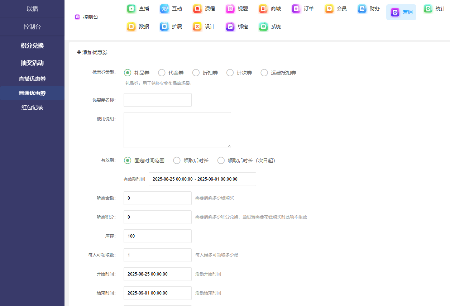Open the 开始时间 datetime picker
This screenshot has height=306, width=450.
pos(157,274)
